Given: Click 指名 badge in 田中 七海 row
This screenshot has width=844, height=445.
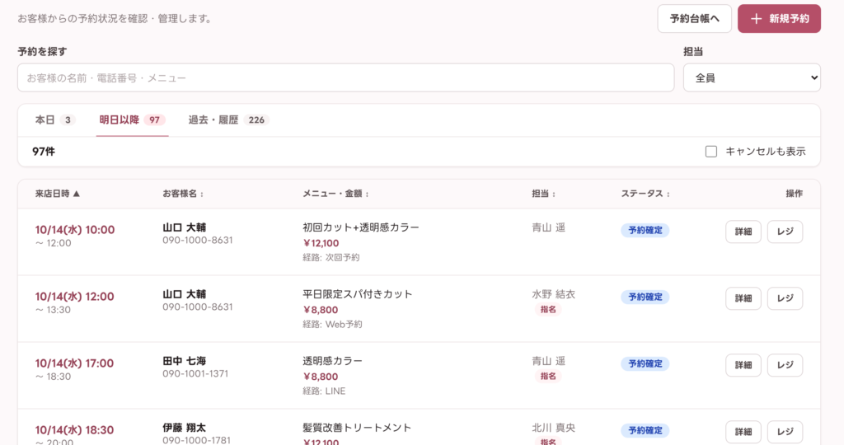Looking at the screenshot, I should [548, 376].
